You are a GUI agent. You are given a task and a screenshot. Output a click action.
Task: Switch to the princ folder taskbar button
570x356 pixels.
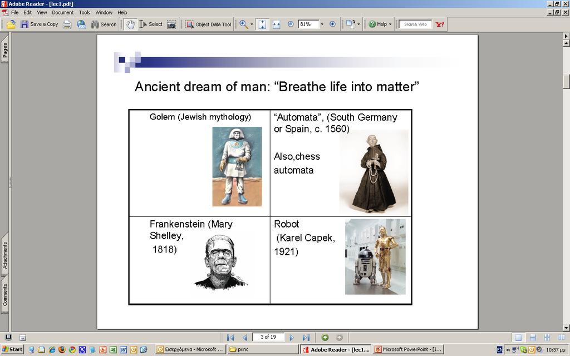tap(263, 349)
